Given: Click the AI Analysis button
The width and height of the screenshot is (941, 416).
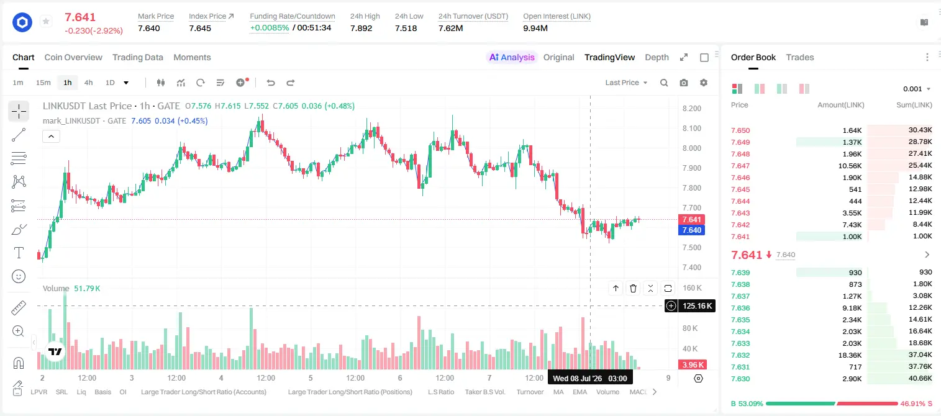Looking at the screenshot, I should [x=512, y=57].
